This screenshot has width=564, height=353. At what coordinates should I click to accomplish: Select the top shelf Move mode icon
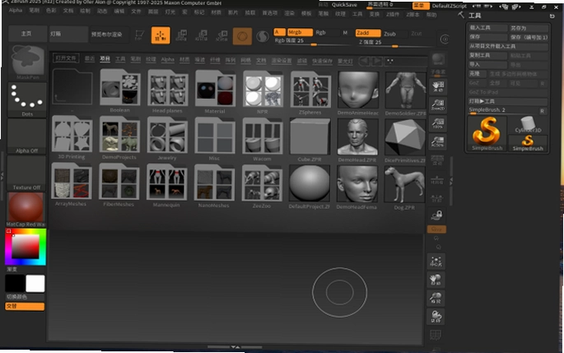tap(181, 35)
